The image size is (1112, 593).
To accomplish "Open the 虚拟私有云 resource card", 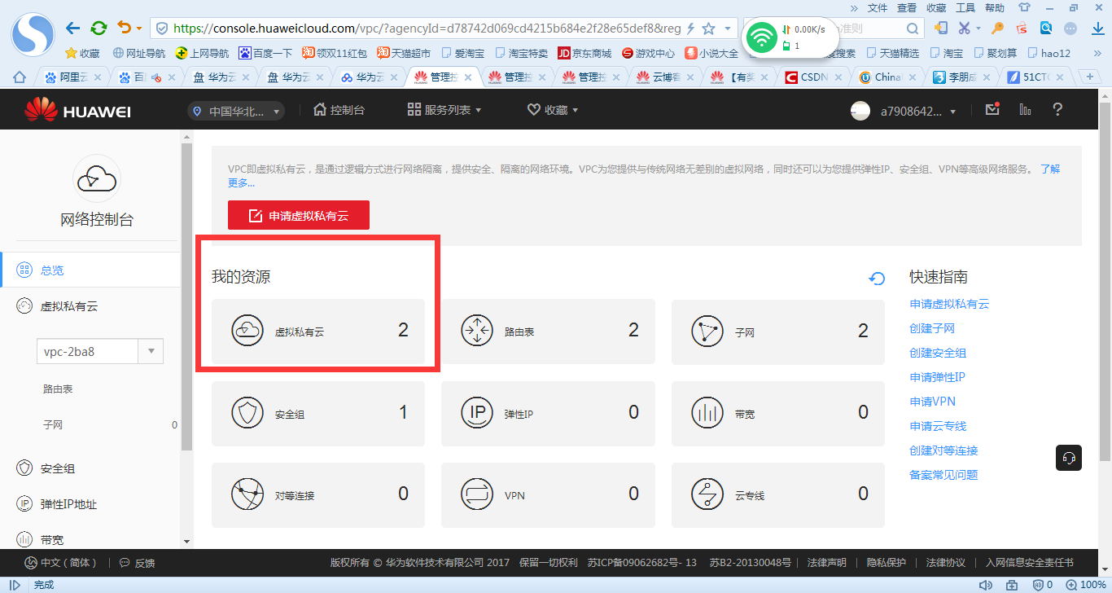I will [318, 331].
